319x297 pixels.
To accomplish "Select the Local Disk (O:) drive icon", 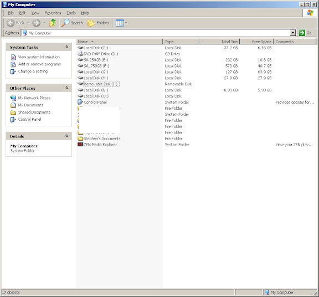I will coord(80,96).
